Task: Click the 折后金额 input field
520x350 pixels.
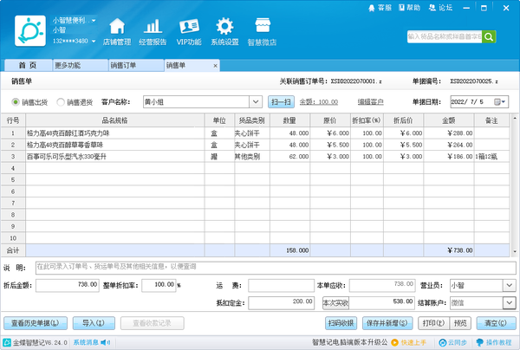Action: tap(68, 285)
